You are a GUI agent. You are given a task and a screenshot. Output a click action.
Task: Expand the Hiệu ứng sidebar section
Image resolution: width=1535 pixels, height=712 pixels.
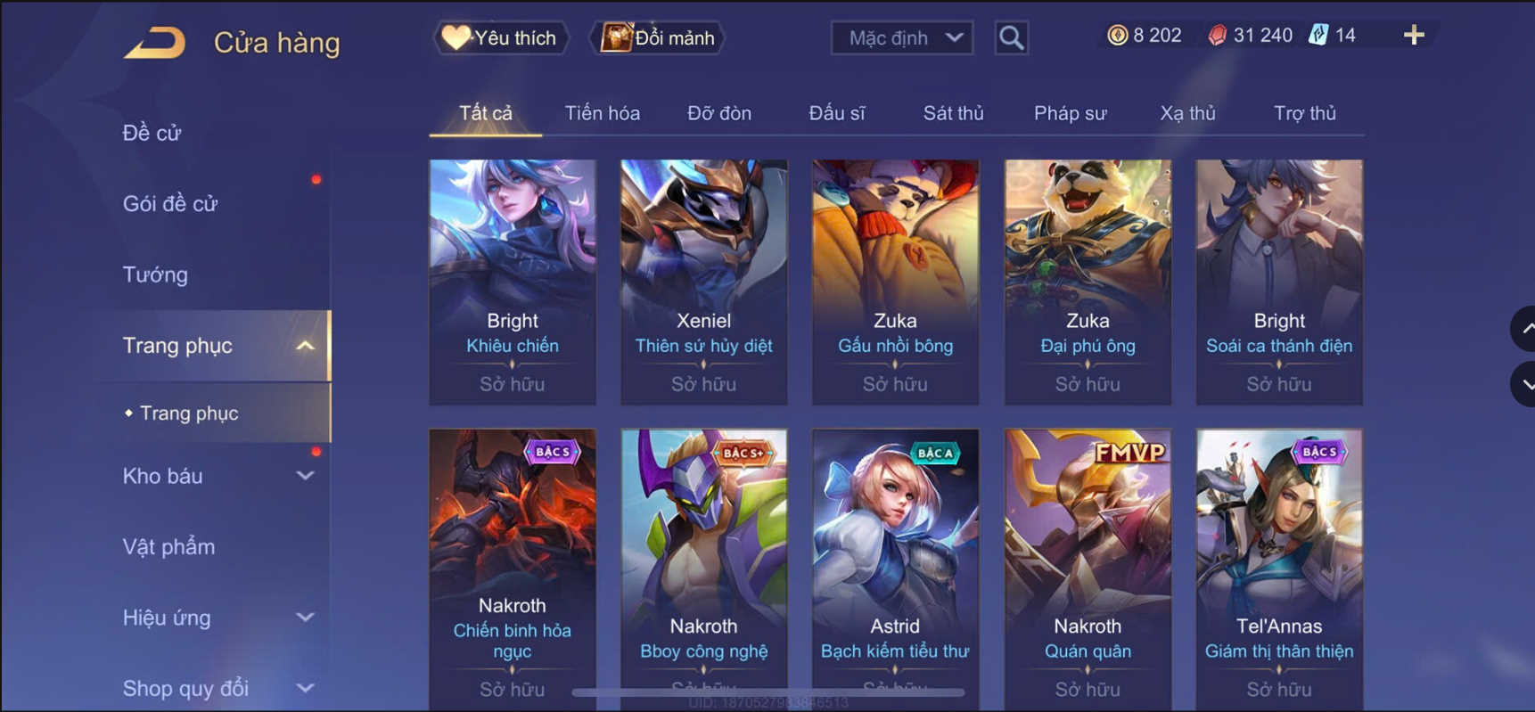coord(305,618)
